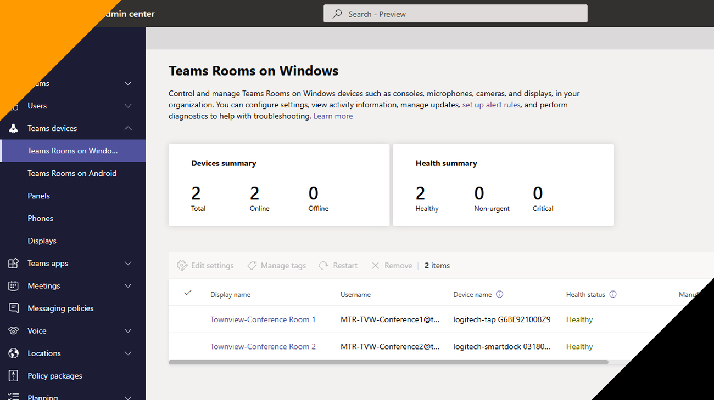Open the Phones page
Screen dimensions: 714x400
[40, 218]
